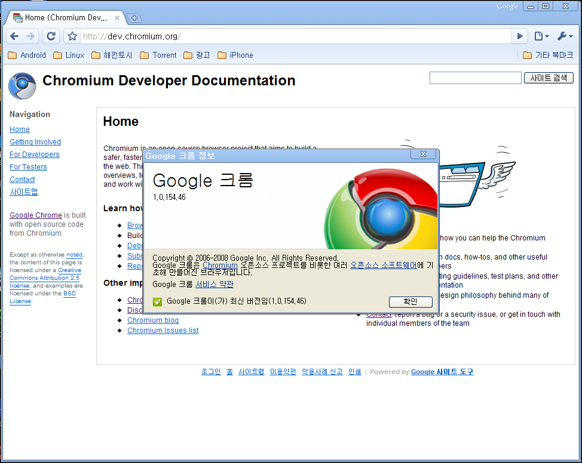Bookmark this page with the star icon

pyautogui.click(x=72, y=36)
